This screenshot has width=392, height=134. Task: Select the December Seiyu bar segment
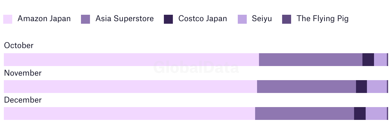376,113
